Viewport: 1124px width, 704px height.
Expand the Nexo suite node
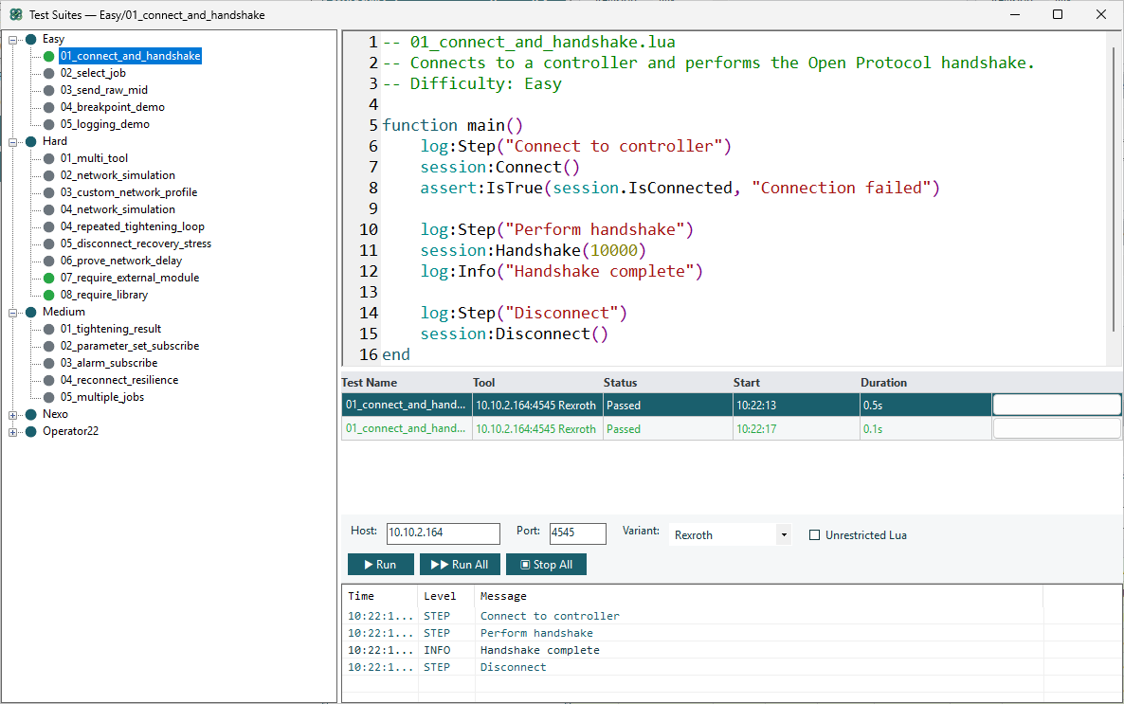point(12,415)
